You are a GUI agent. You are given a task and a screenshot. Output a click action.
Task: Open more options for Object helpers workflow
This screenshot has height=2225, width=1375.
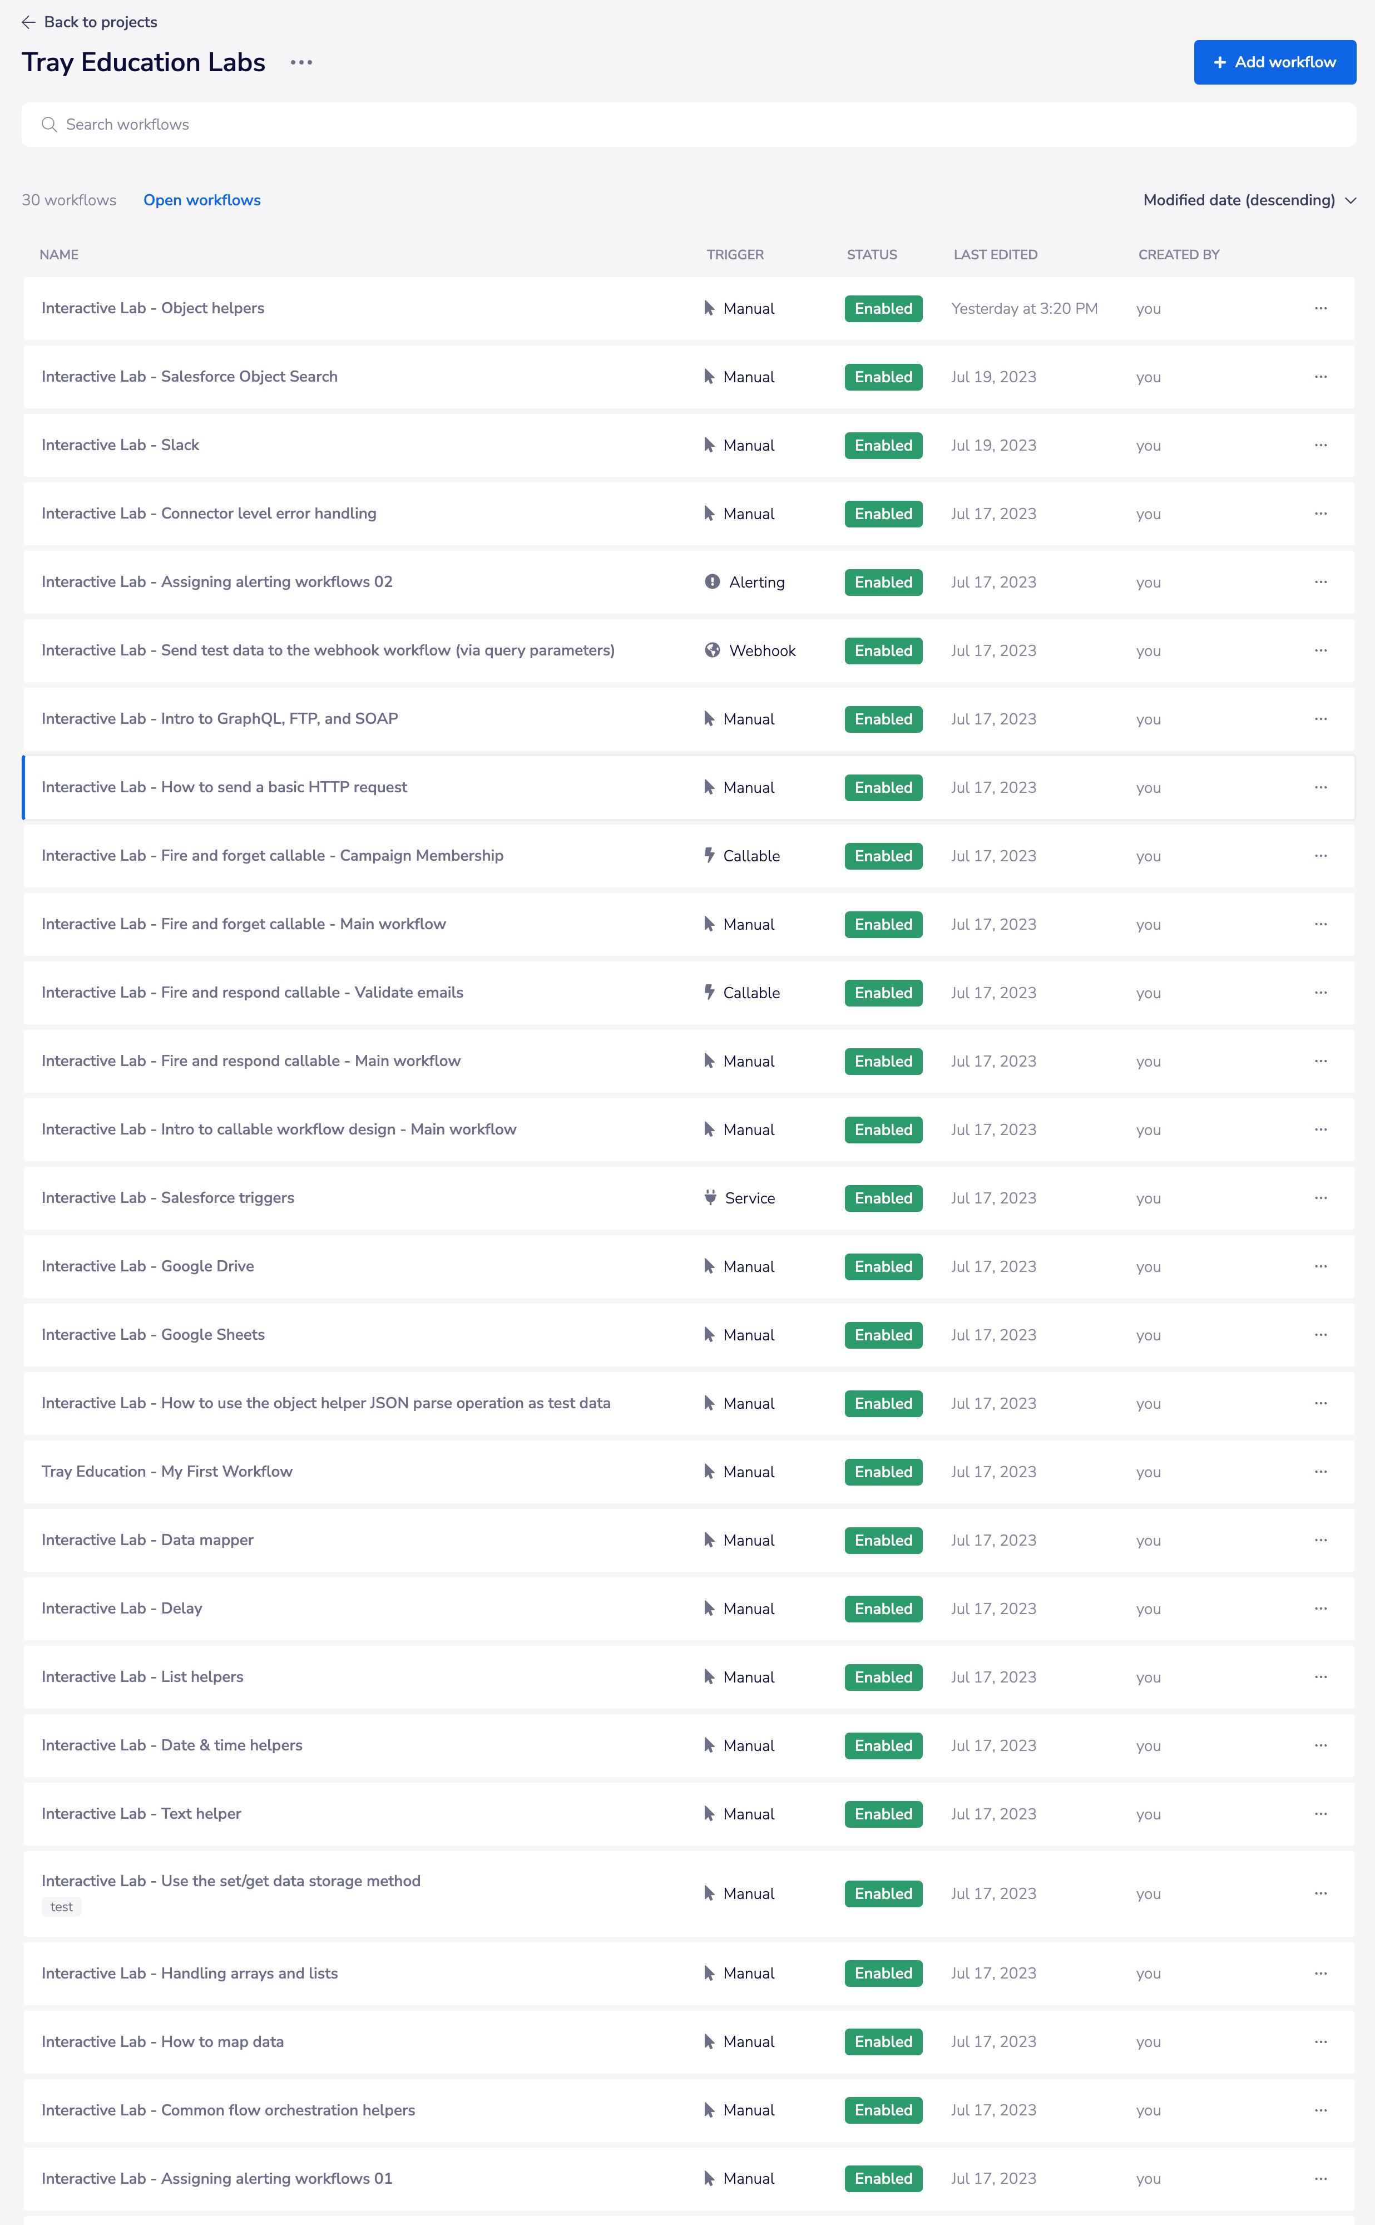coord(1320,308)
